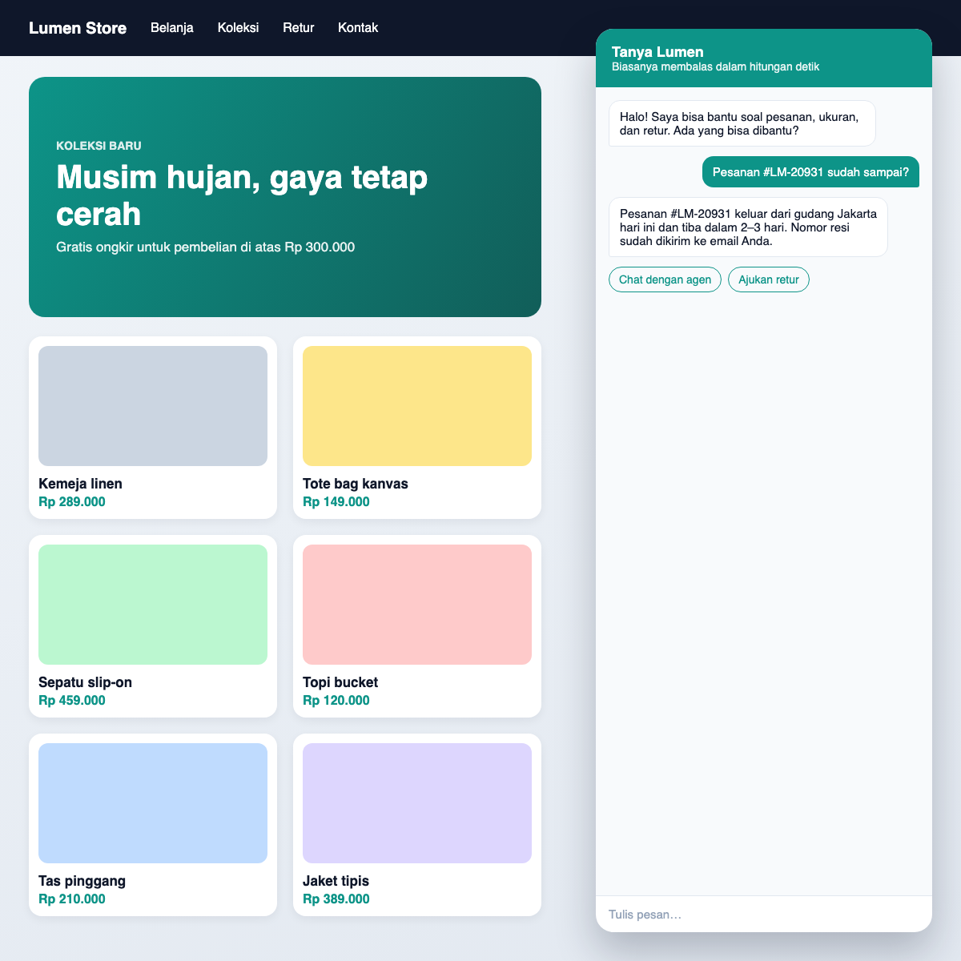Click the price 'Rp 120.000'
961x961 pixels.
coord(336,701)
